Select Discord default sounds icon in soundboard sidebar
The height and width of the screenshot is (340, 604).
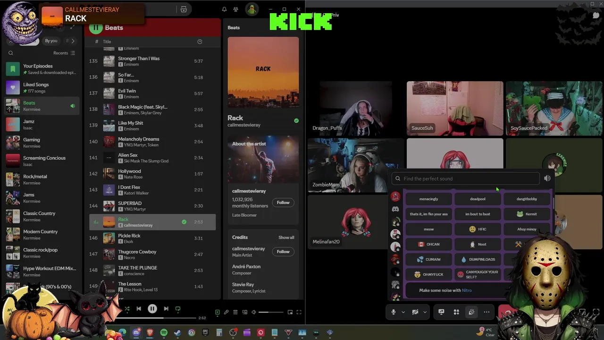click(x=395, y=209)
